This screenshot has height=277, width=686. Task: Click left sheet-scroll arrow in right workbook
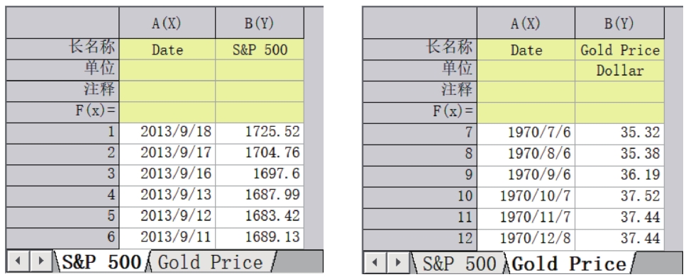pos(375,261)
